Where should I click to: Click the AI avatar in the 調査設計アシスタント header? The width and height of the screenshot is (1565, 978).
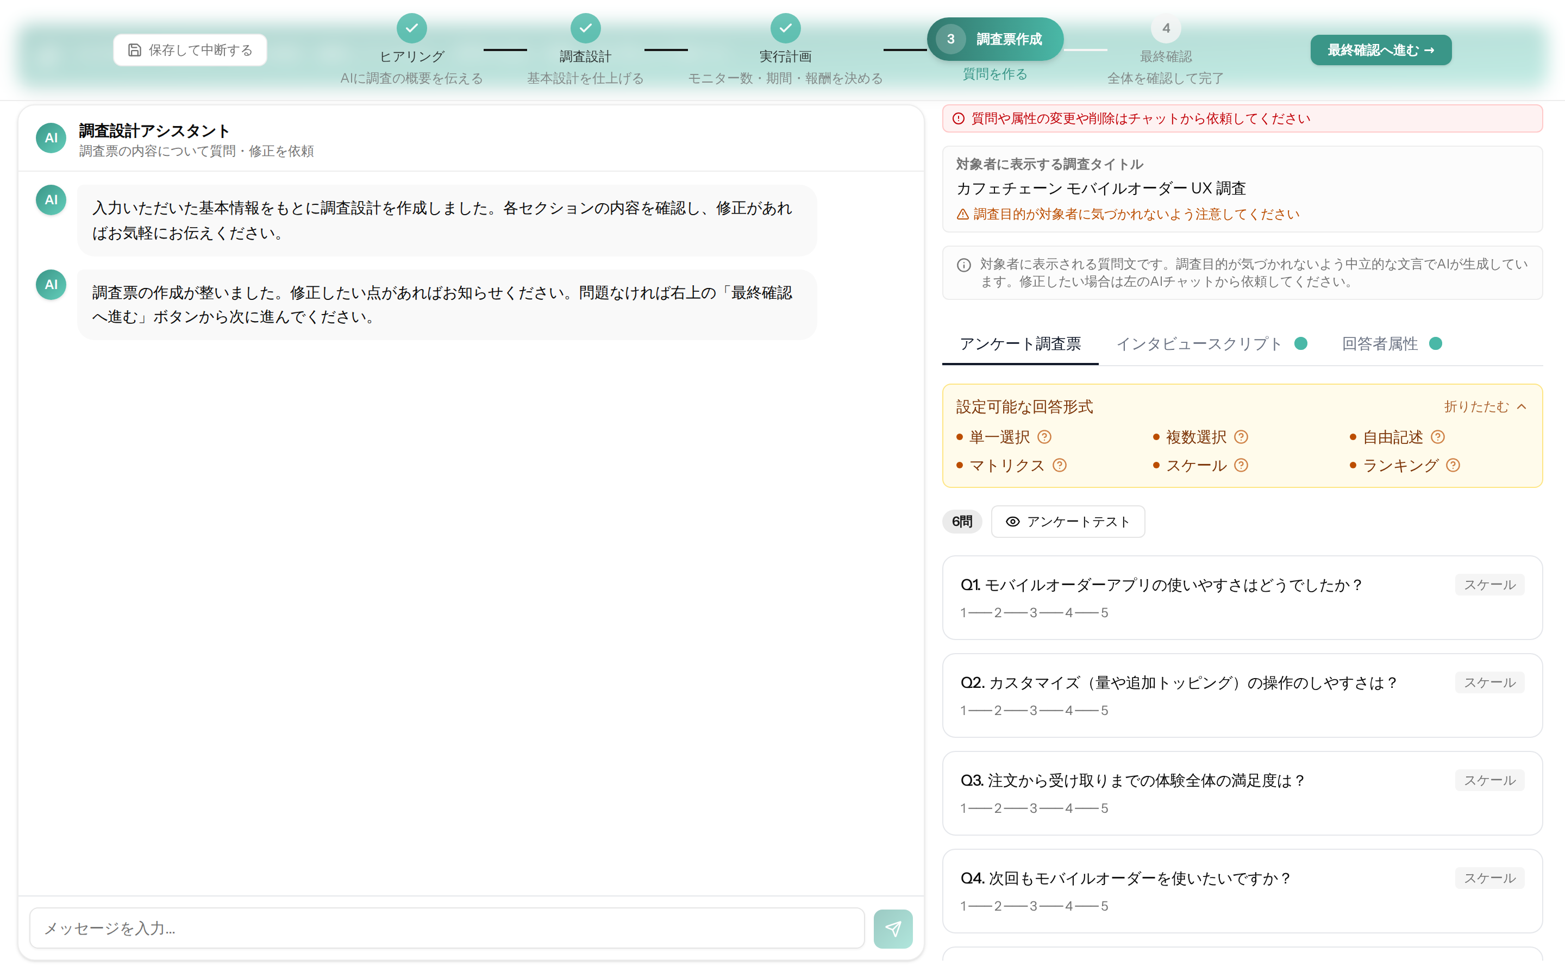click(x=51, y=138)
